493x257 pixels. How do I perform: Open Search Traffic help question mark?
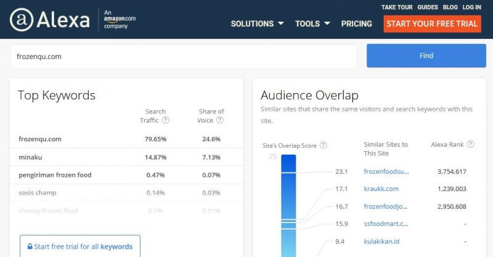(x=166, y=120)
